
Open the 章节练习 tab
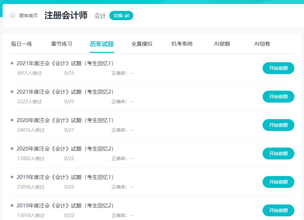[61, 43]
